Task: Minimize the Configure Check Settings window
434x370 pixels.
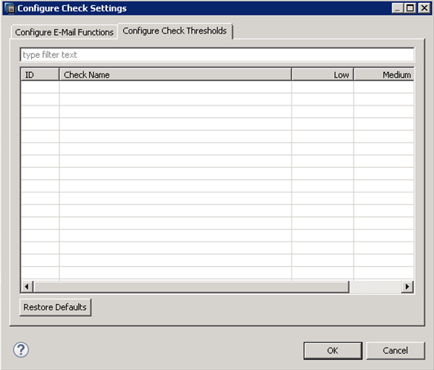Action: click(x=398, y=8)
